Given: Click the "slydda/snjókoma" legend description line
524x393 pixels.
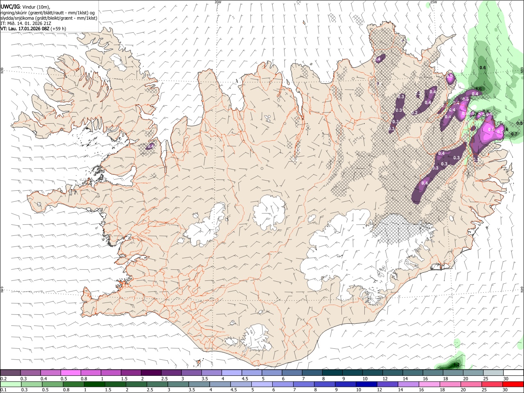Looking at the screenshot, I should pyautogui.click(x=49, y=18).
